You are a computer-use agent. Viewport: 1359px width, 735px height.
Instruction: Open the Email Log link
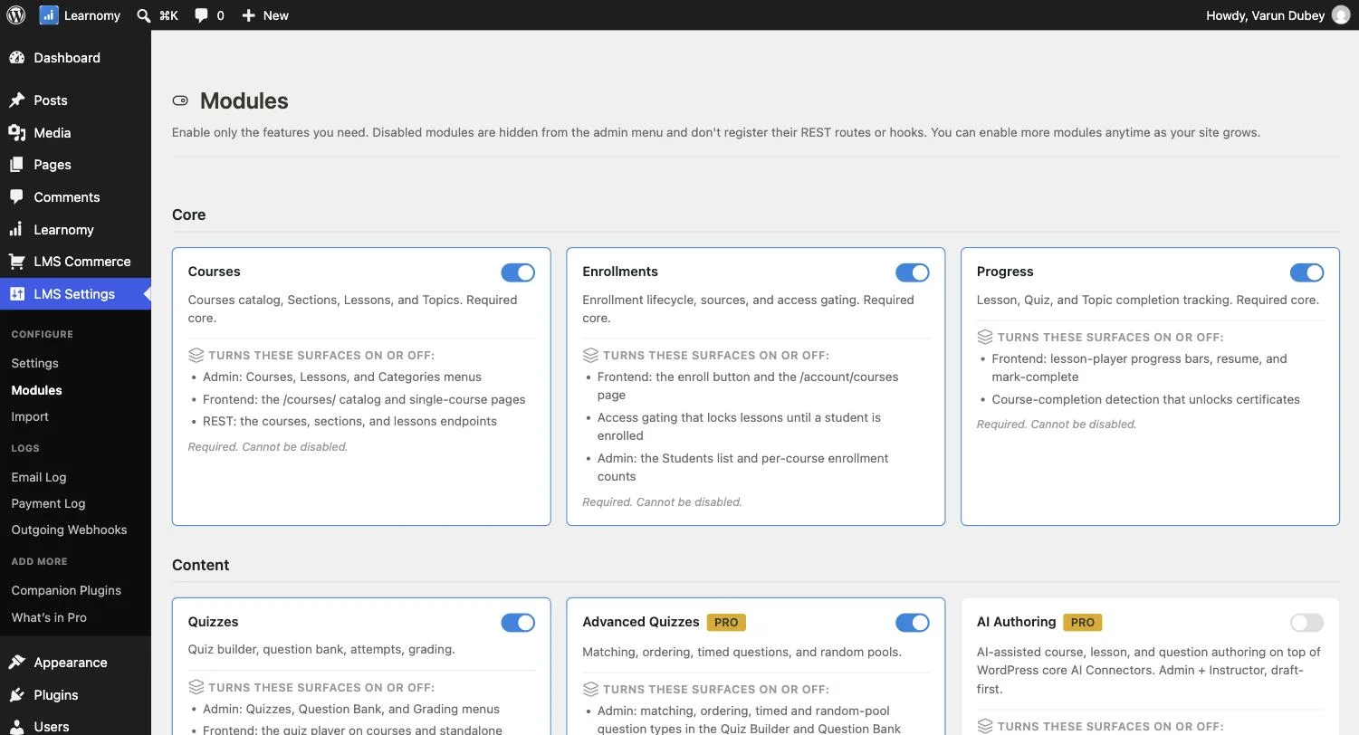39,477
